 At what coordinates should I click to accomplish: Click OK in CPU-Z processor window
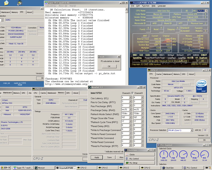click(x=204, y=140)
